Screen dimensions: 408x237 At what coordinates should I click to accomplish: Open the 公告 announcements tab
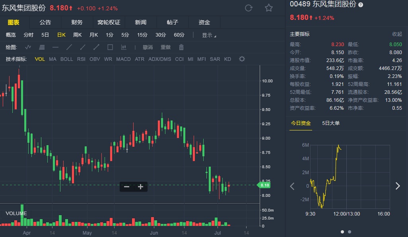(x=45, y=22)
